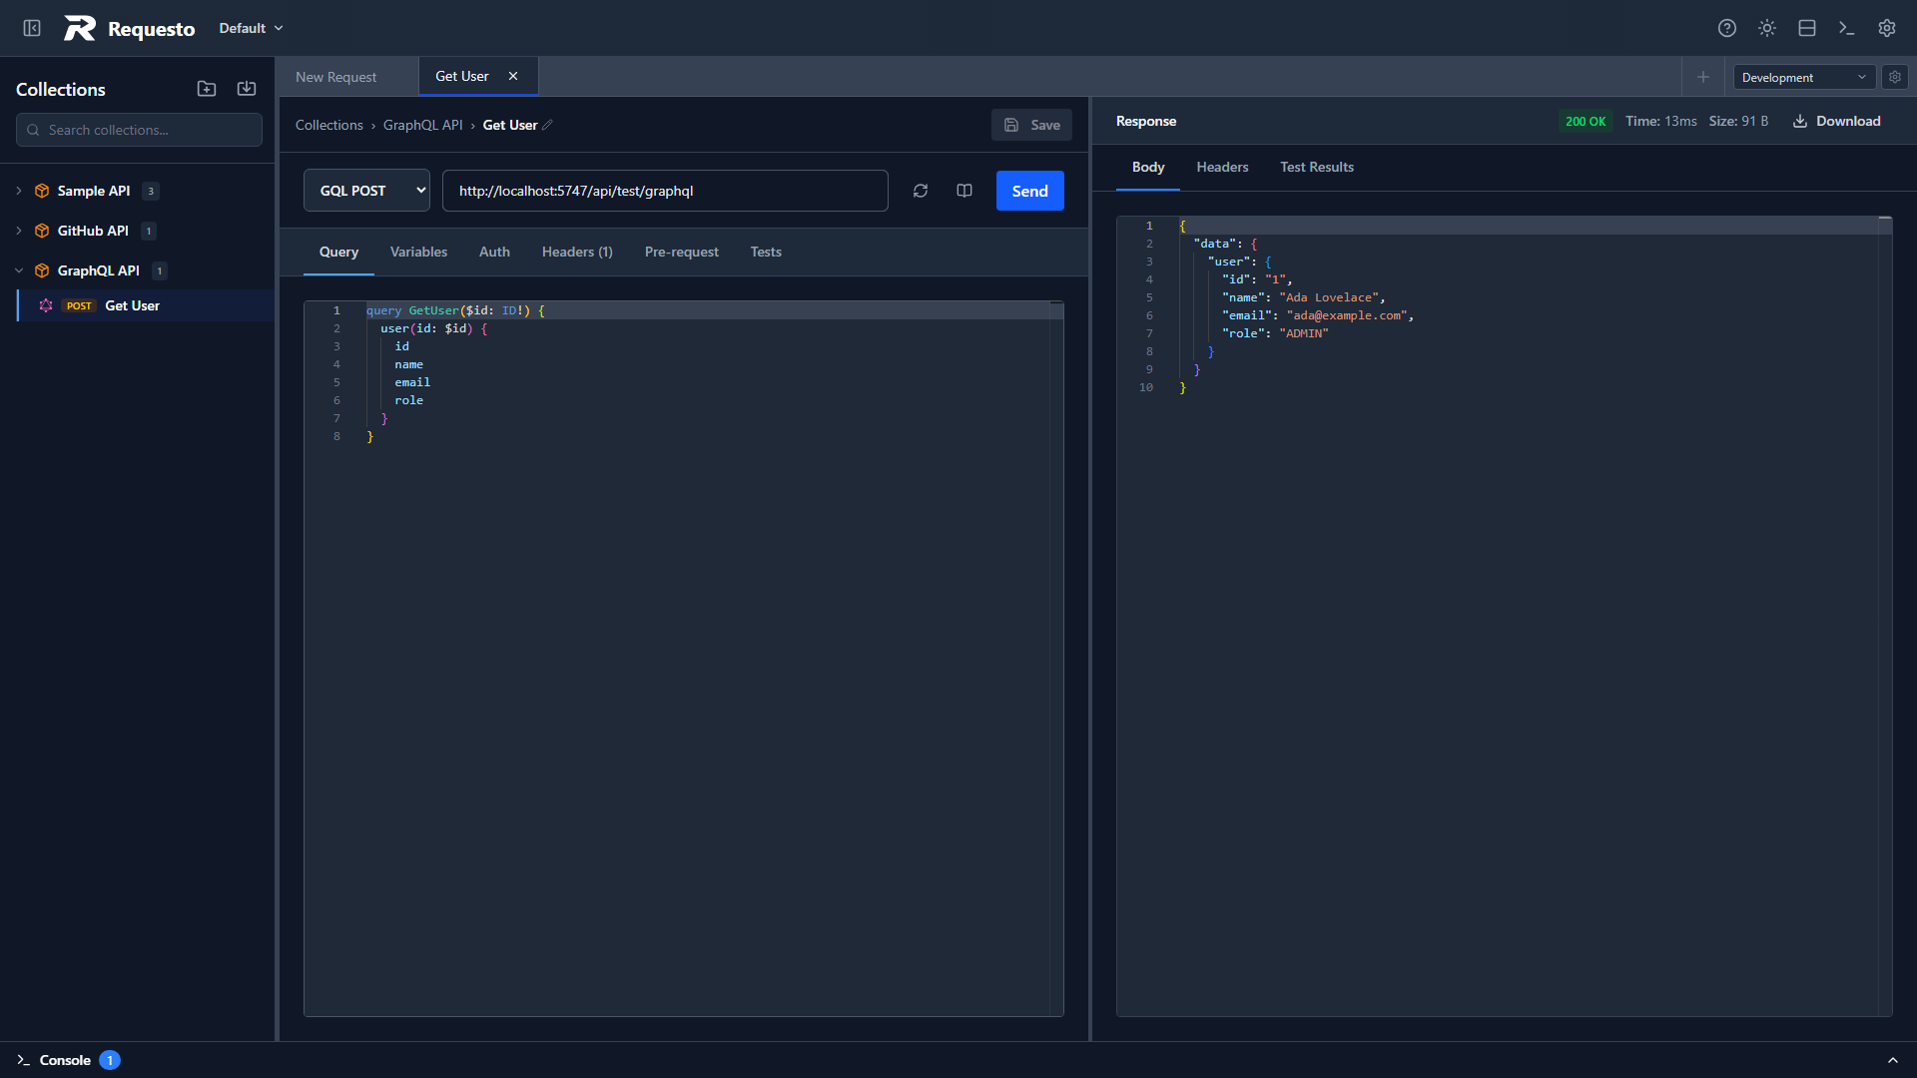
Task: Collapse the sidebar panel icon
Action: click(x=32, y=28)
